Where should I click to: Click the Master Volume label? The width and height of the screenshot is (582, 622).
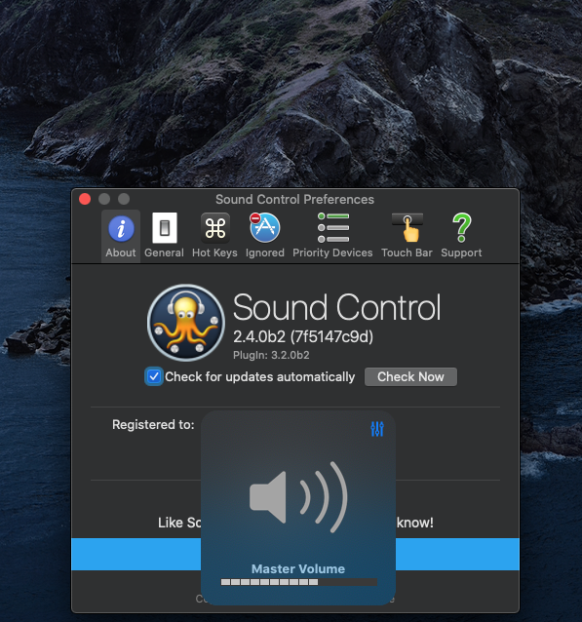pos(298,568)
